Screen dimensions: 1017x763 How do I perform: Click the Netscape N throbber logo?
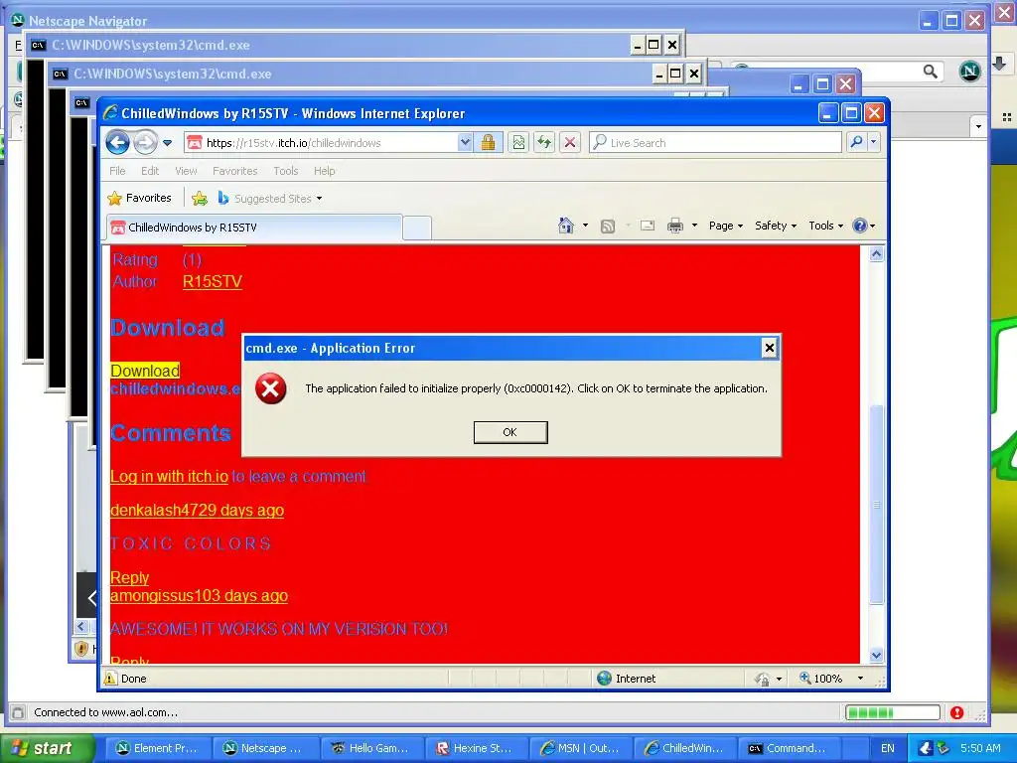click(x=969, y=71)
